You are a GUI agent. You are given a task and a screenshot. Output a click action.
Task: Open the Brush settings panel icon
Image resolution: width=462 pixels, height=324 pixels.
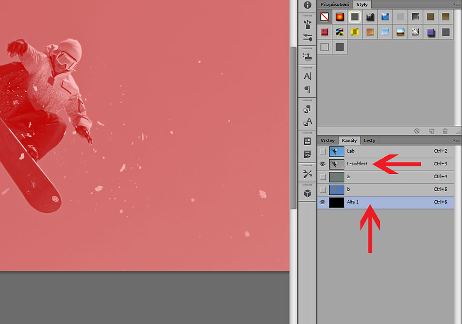(307, 37)
